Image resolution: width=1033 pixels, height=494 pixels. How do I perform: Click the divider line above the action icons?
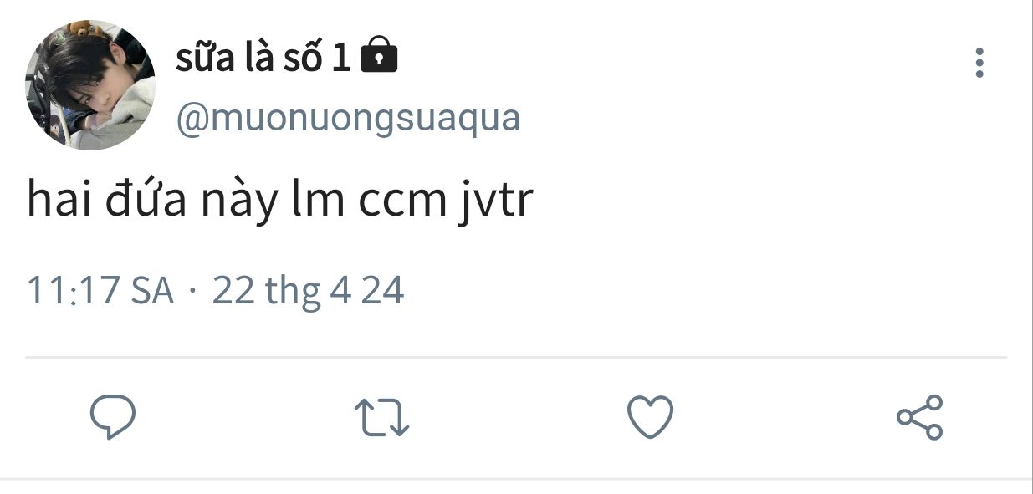click(x=516, y=357)
